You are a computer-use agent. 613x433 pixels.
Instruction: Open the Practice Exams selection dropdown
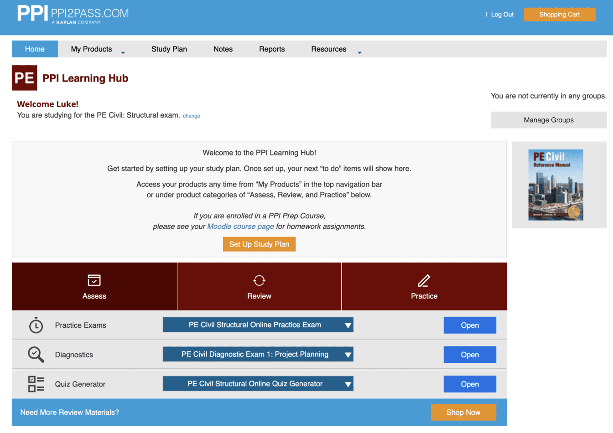258,325
